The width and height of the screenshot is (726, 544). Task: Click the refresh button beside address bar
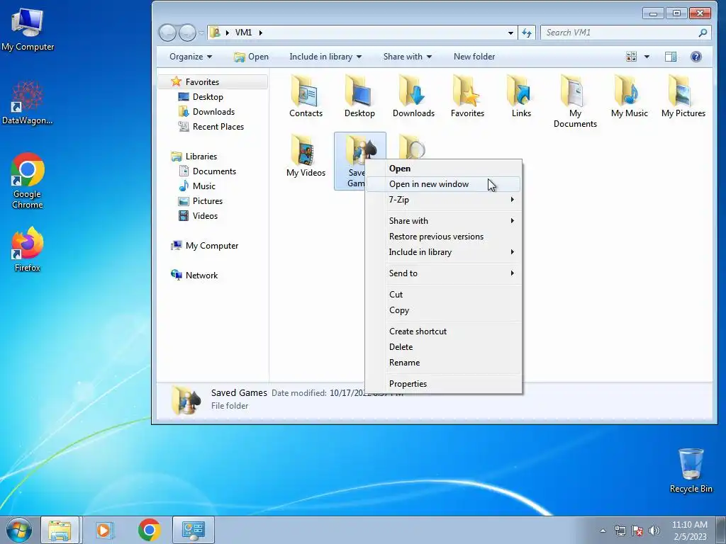[527, 33]
